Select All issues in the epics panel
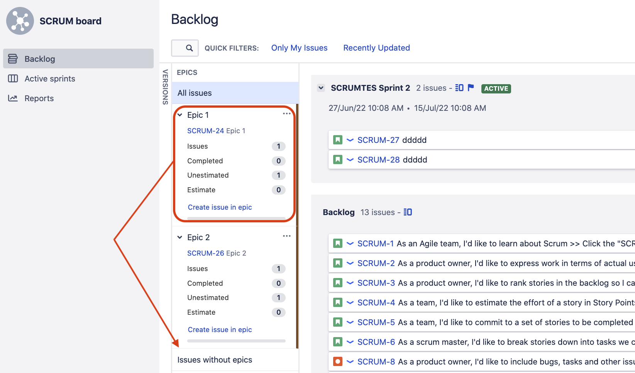 tap(235, 93)
